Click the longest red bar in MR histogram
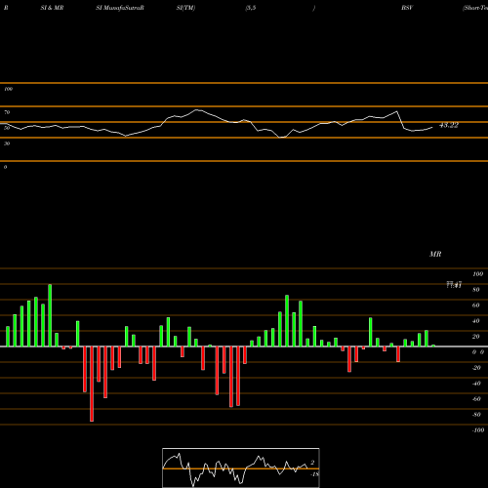Viewport: 488px width, 488px height. pyautogui.click(x=92, y=384)
